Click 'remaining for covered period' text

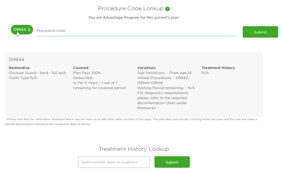99,88
